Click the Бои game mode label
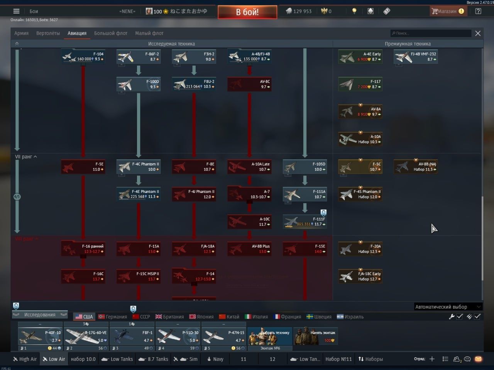This screenshot has height=370, width=494. click(34, 11)
